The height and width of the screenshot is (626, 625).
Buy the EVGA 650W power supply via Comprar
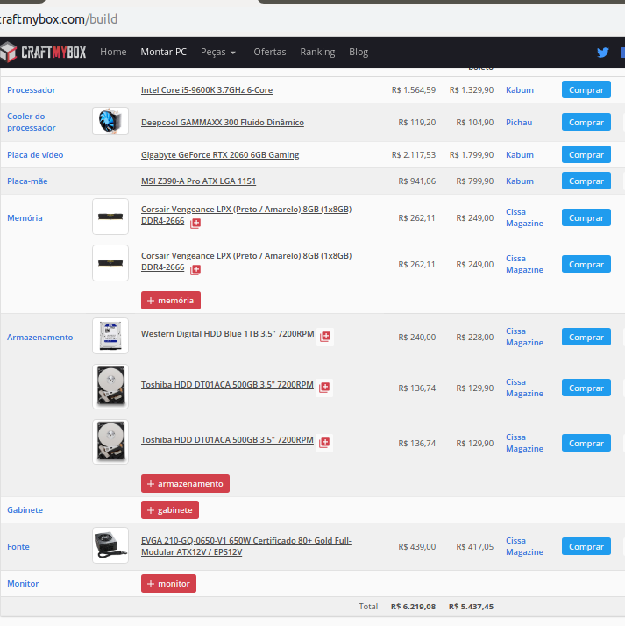[x=586, y=546]
